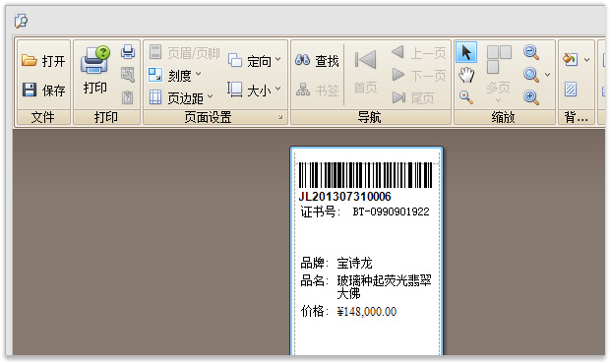Click the 导航 group label

pyautogui.click(x=370, y=117)
